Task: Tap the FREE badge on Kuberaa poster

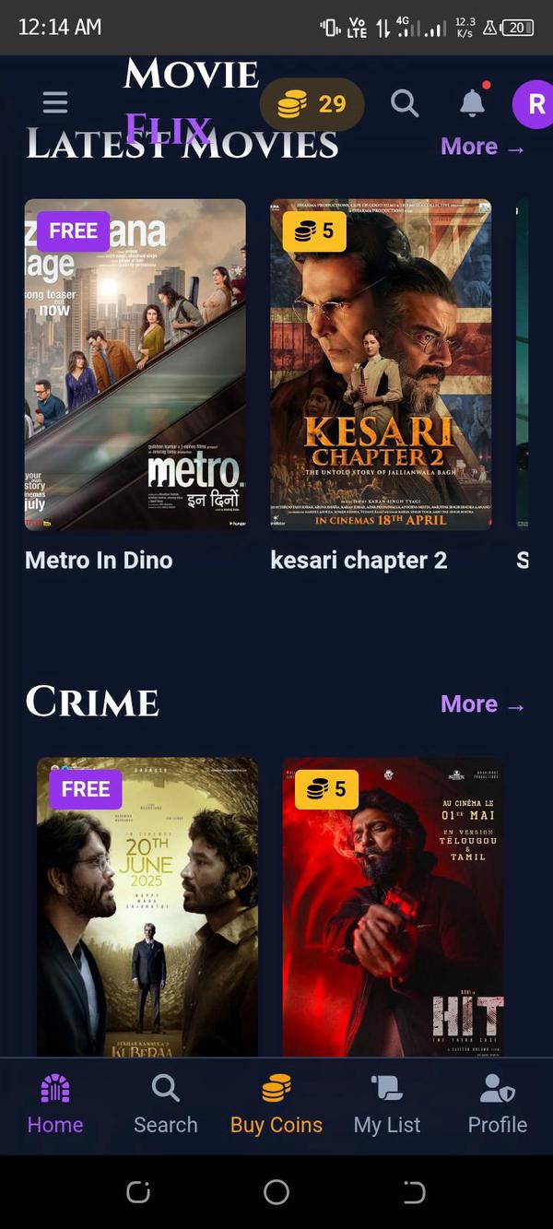Action: tap(86, 789)
